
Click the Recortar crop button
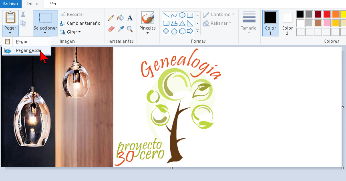(72, 14)
